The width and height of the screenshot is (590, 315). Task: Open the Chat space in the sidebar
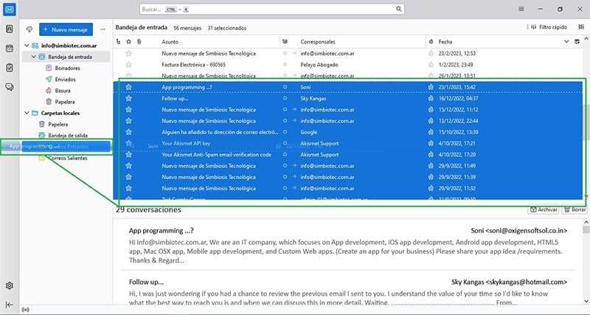click(x=10, y=87)
